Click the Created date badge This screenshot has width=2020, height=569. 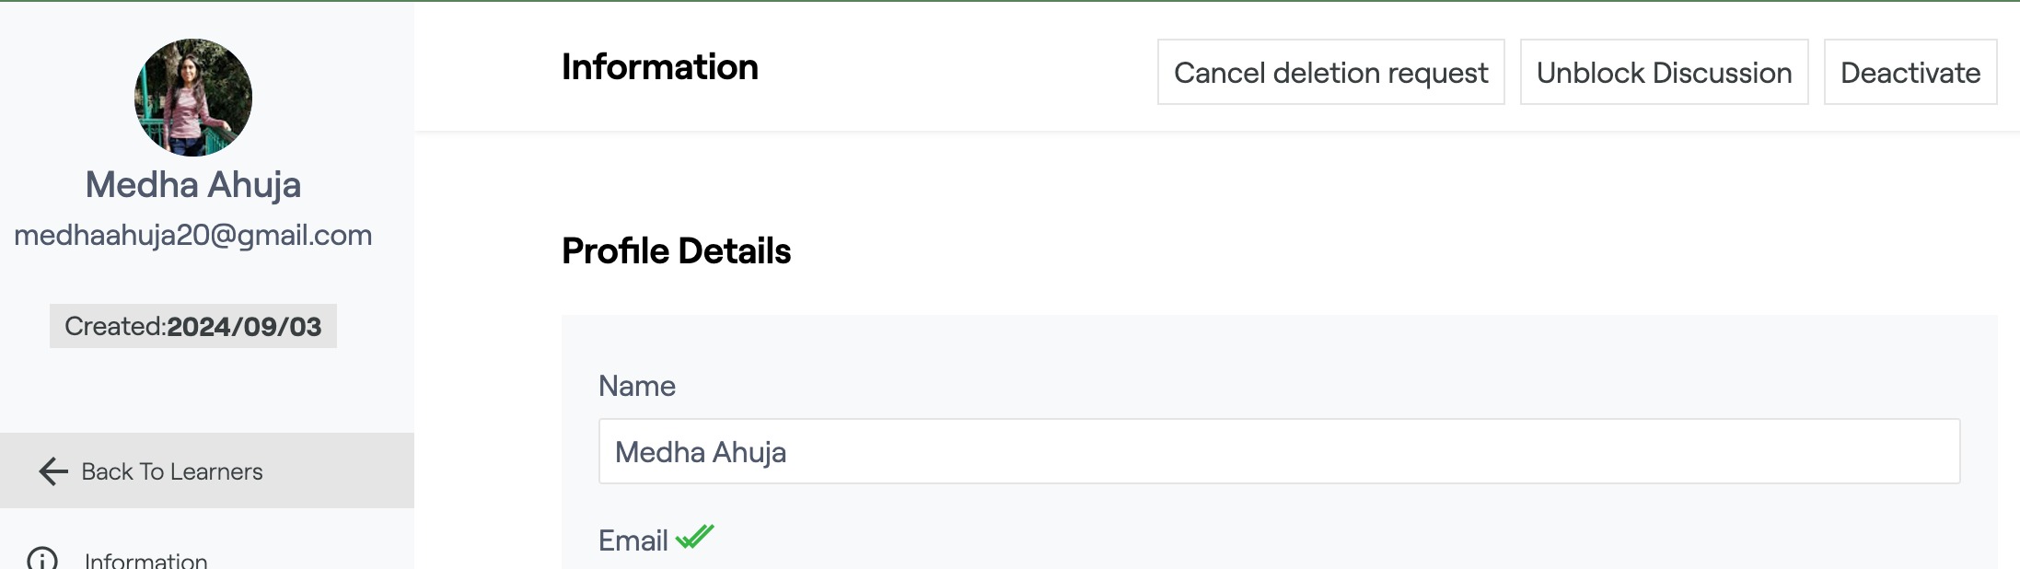tap(193, 327)
